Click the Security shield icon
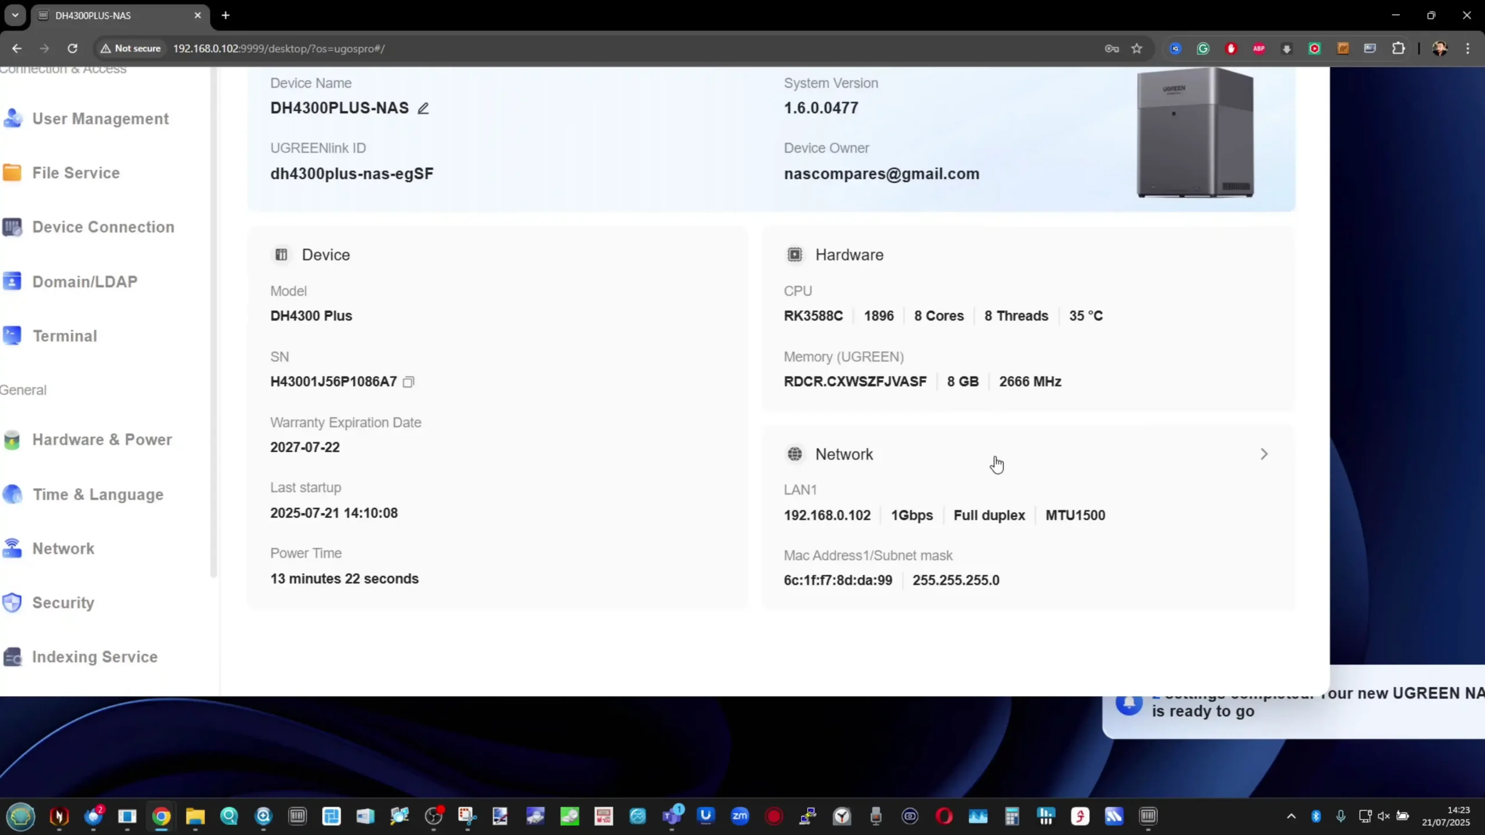 click(12, 602)
